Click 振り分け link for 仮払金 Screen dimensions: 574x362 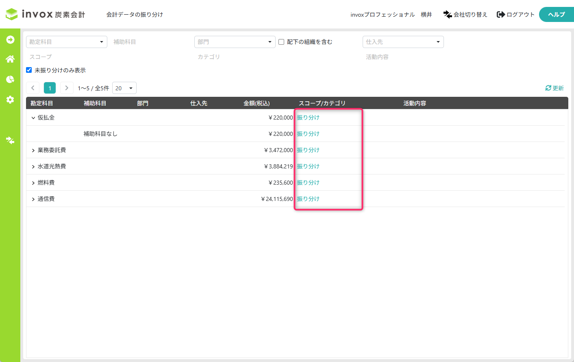308,118
